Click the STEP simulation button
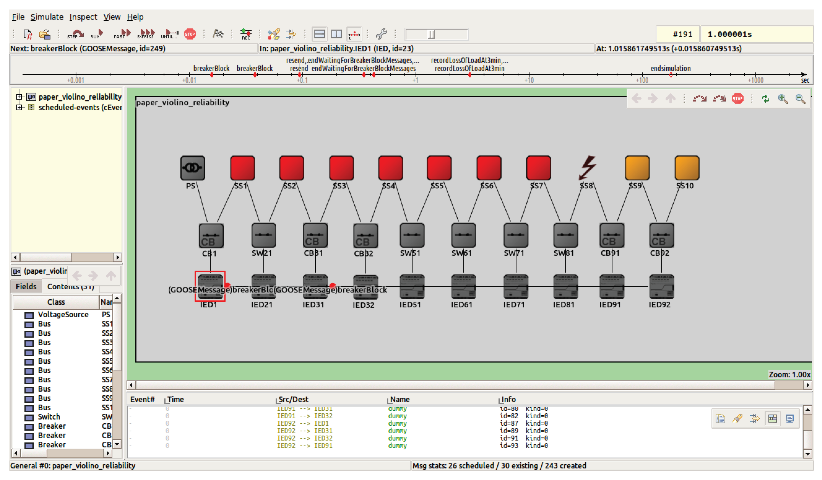Image resolution: width=822 pixels, height=480 pixels. click(x=75, y=34)
